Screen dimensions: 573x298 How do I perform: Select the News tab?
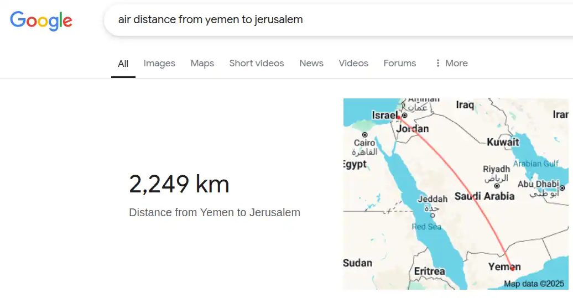pyautogui.click(x=311, y=63)
